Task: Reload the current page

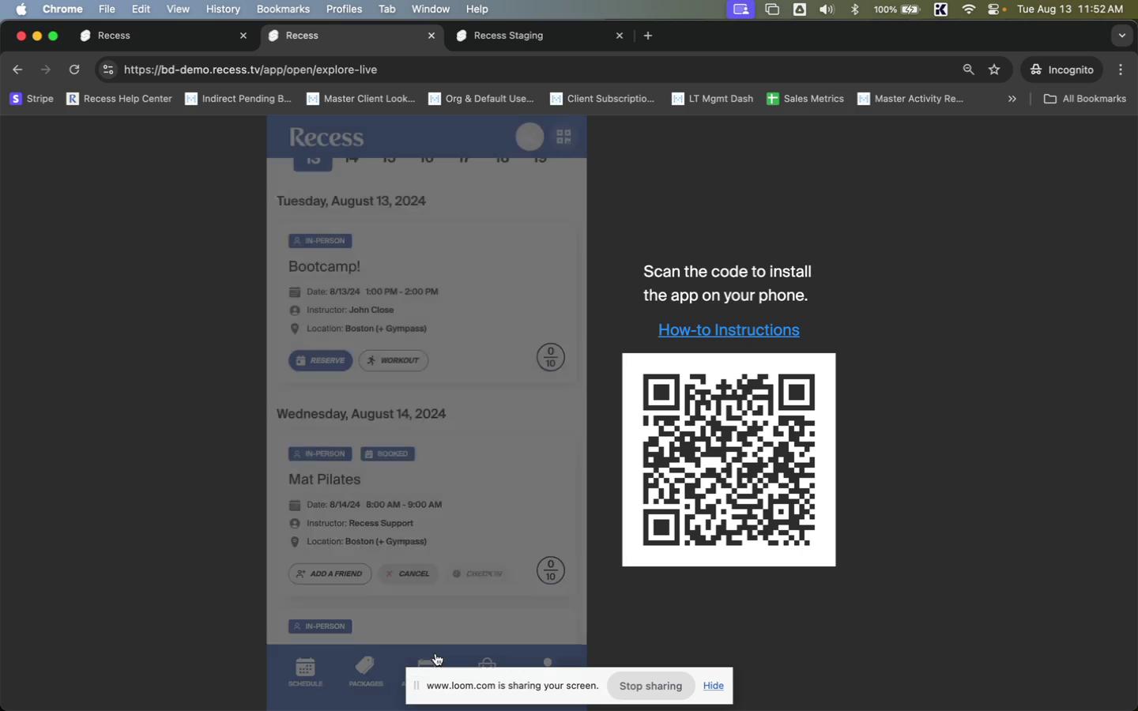Action: pos(74,70)
